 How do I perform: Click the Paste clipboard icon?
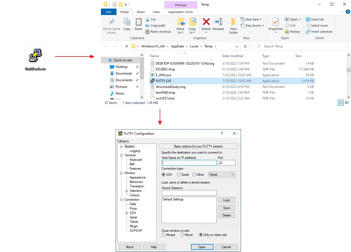tap(138, 22)
